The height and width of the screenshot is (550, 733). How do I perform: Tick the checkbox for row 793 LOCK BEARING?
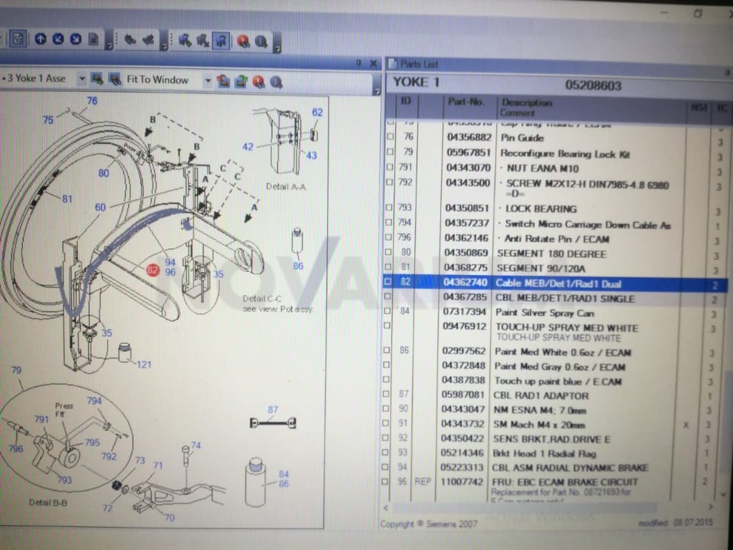389,207
